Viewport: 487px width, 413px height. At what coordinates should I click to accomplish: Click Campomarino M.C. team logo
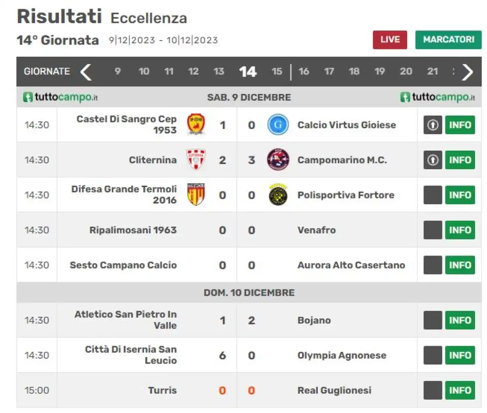tap(278, 159)
